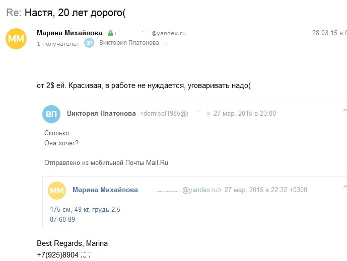This screenshot has width=347, height=261.
Task: Click the yellow MM avatar in nested quote
Action: tap(57, 191)
